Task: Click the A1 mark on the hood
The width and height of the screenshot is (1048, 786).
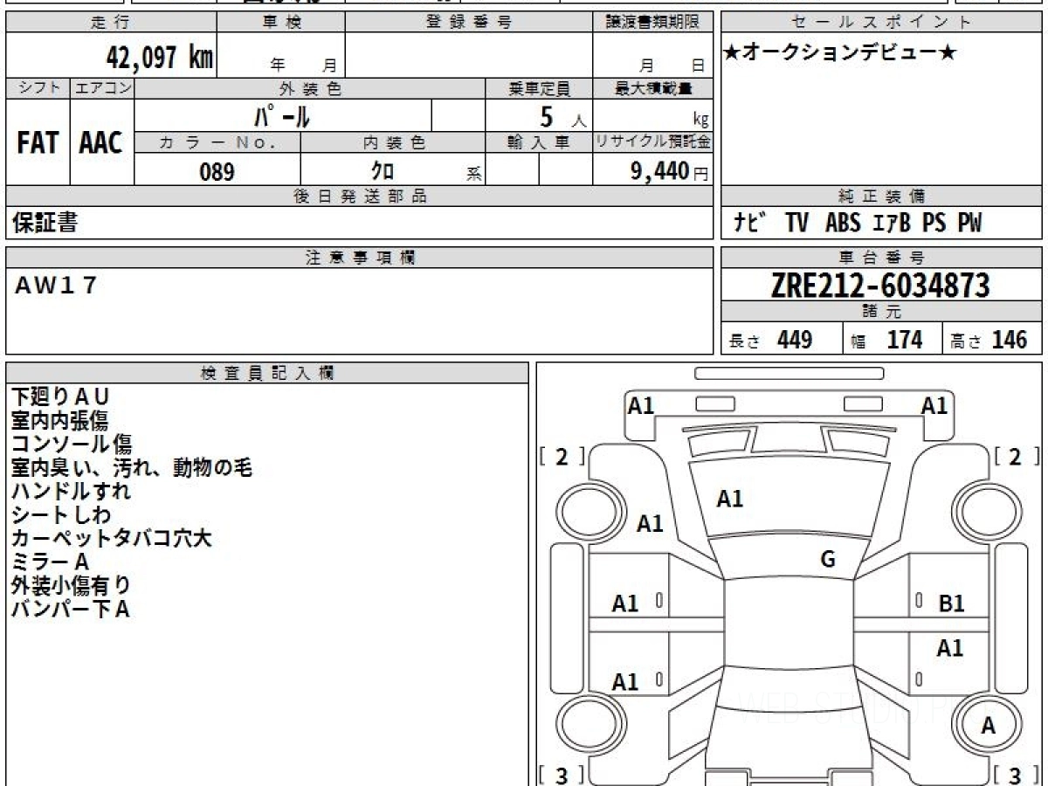Action: (x=730, y=500)
